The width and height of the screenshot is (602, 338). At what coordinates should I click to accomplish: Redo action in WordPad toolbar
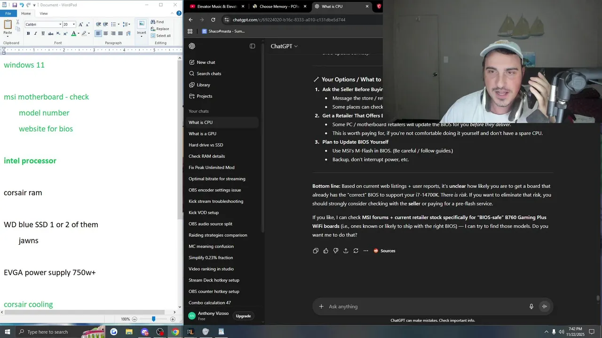click(x=28, y=5)
